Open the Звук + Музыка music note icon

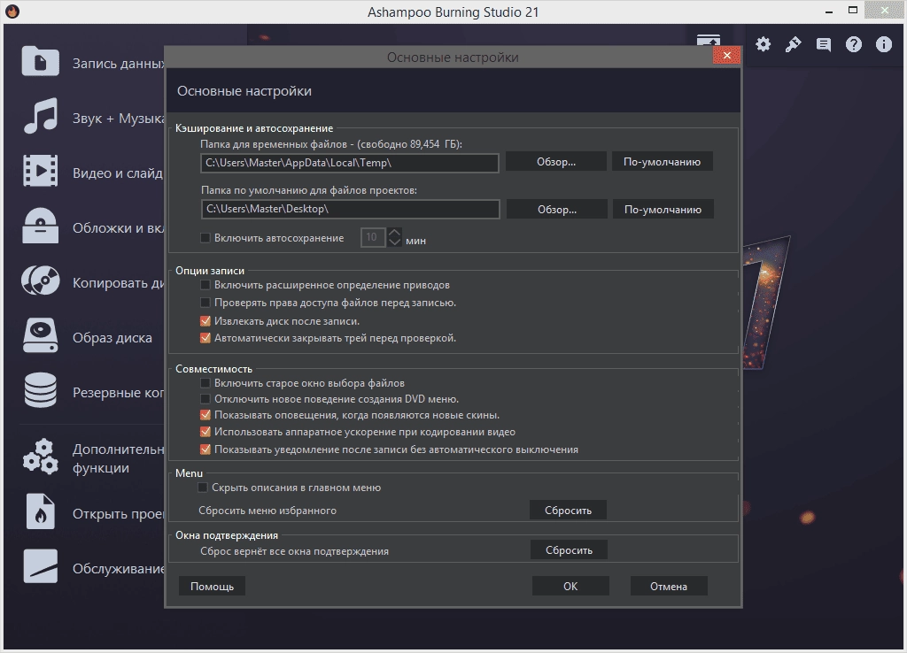[40, 116]
